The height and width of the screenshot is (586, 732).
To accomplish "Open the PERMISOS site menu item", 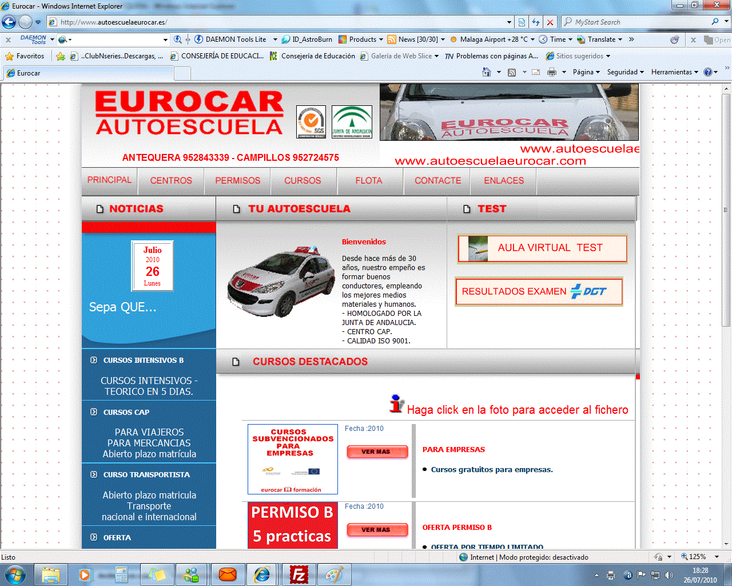I will point(238,180).
